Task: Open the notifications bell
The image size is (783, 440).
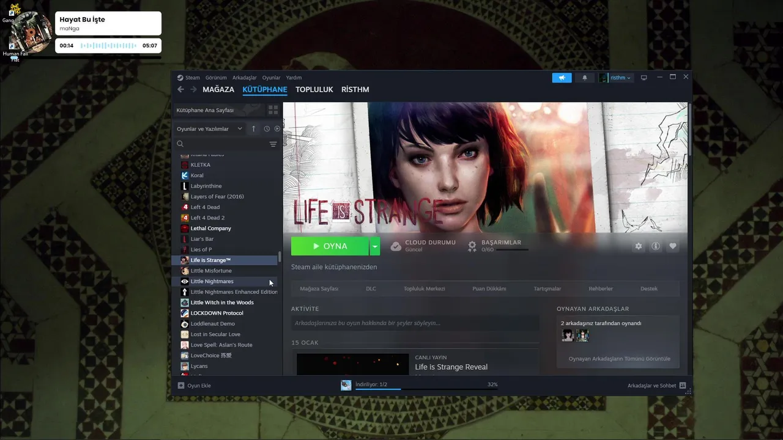Action: pyautogui.click(x=584, y=78)
